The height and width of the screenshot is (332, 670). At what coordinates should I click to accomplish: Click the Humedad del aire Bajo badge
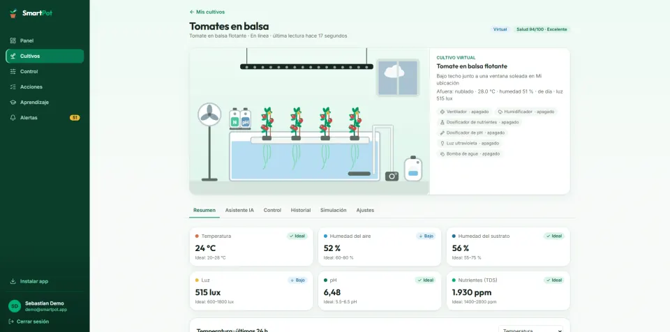[x=426, y=236]
